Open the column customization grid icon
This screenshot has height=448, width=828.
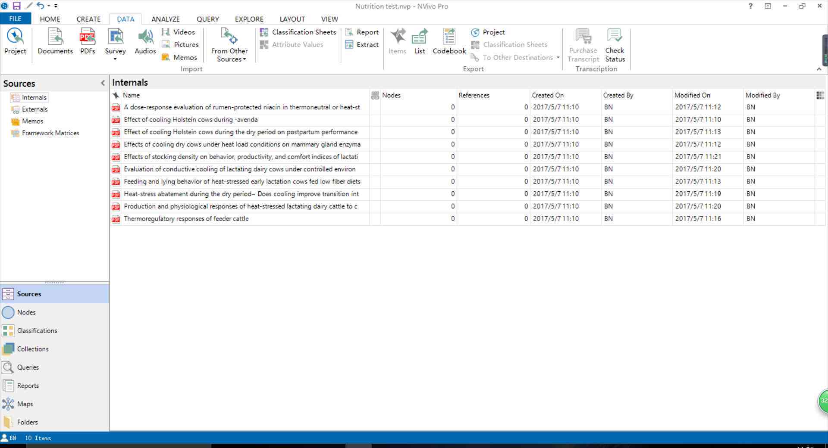pyautogui.click(x=820, y=95)
